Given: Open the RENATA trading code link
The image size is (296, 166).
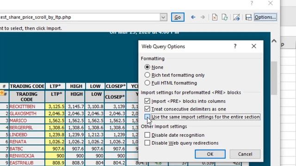Looking at the screenshot, I should [x=18, y=142].
